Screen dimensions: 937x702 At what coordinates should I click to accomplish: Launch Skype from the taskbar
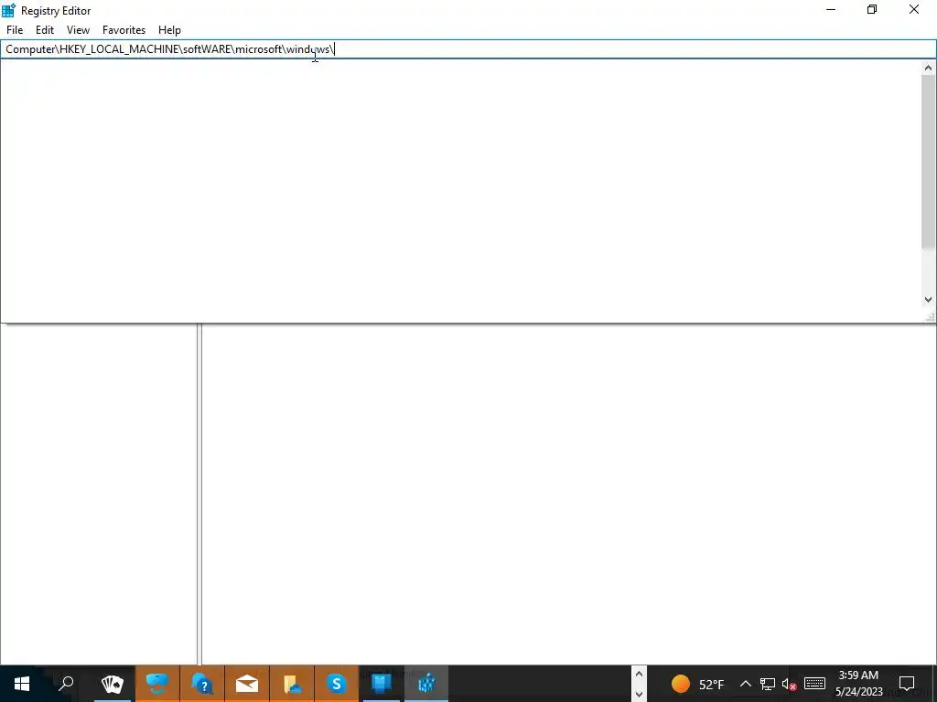point(337,684)
